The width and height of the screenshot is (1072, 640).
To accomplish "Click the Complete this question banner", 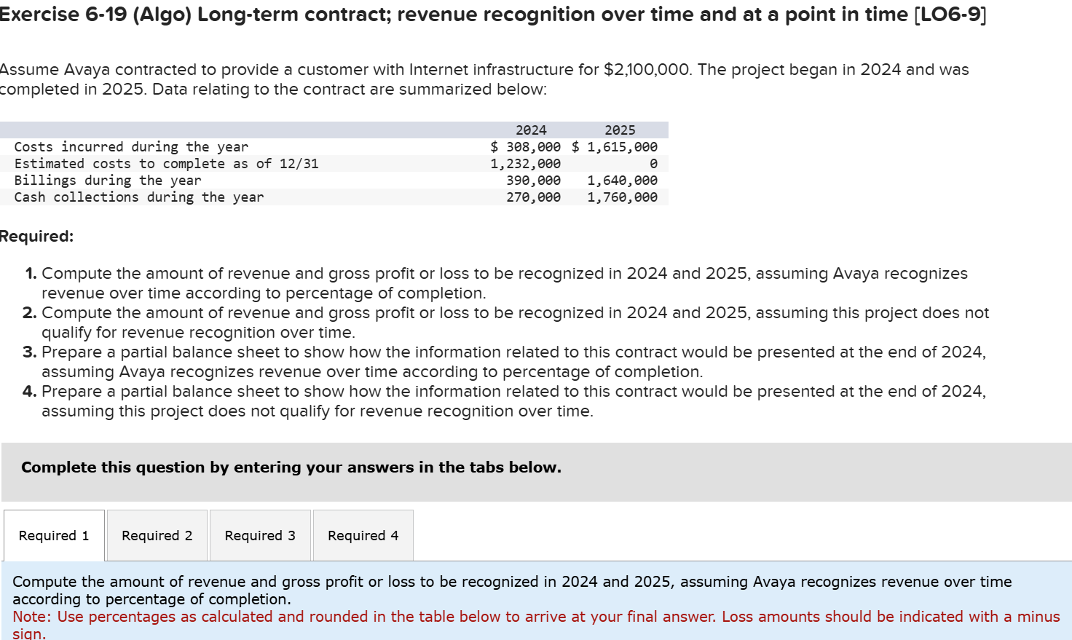I will (x=290, y=467).
